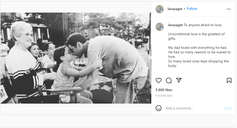Open the larasaget username in the caption

coord(175,25)
